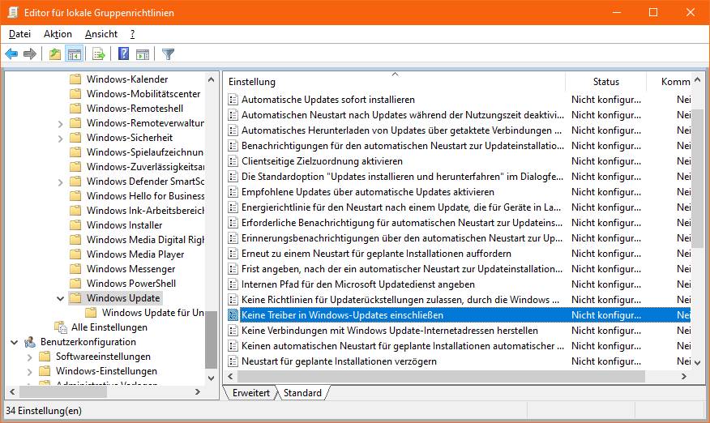This screenshot has width=710, height=423.
Task: Click folder icon of Softwareeinstellungen
Action: (45, 357)
